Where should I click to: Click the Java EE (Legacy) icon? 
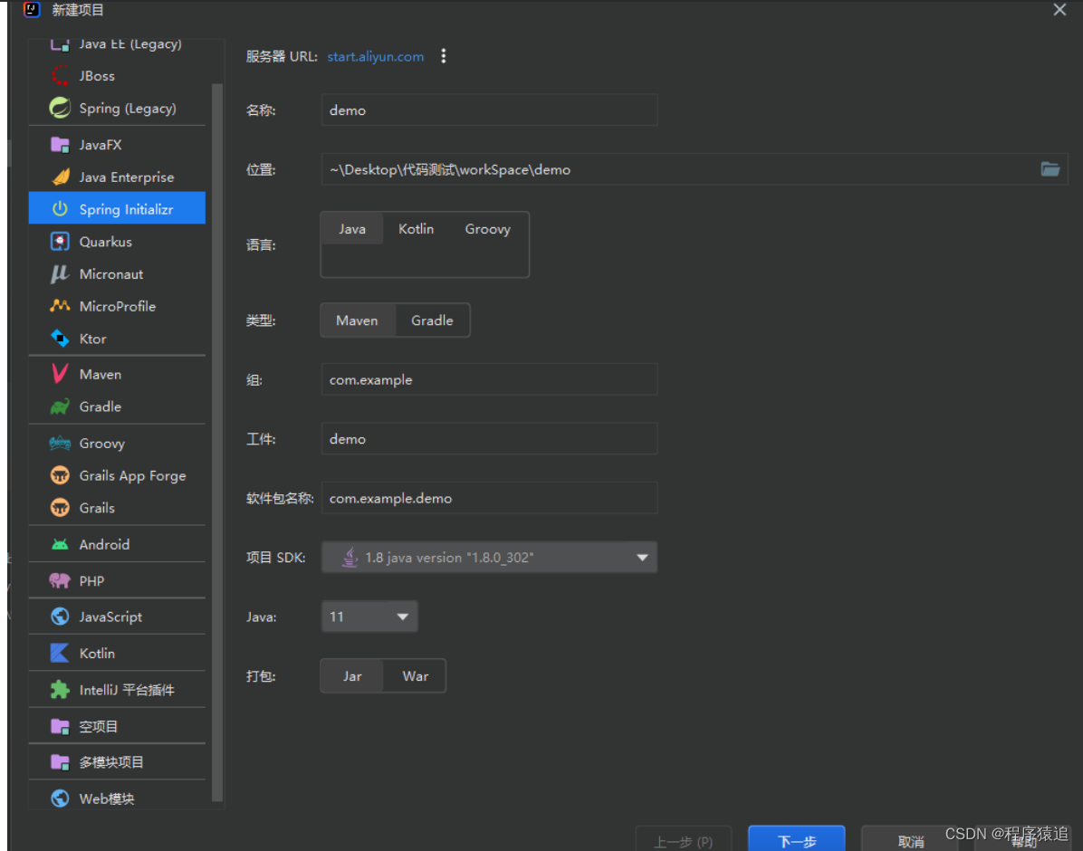click(x=60, y=45)
